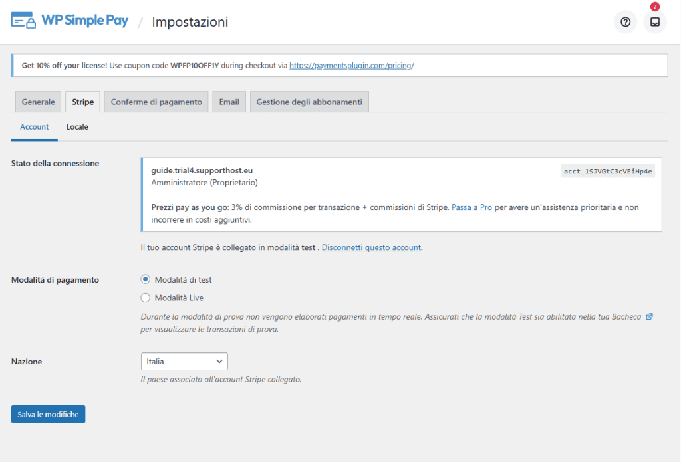
Task: Open the Nazione country dropdown
Action: point(184,361)
